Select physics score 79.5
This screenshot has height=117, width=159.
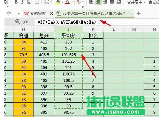tap(23, 55)
